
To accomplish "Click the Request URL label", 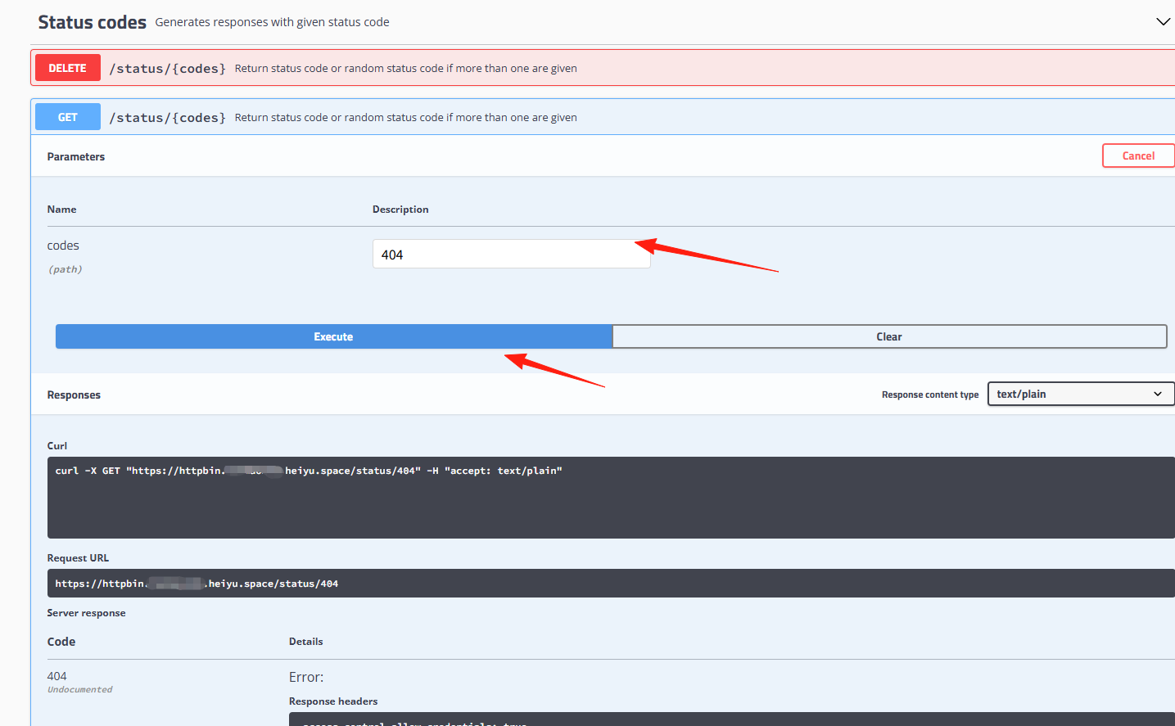I will (x=78, y=558).
